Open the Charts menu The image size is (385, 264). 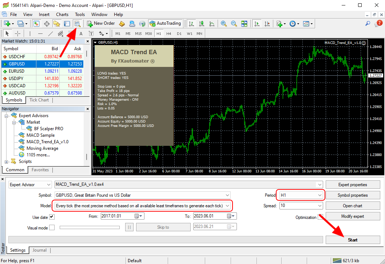point(62,15)
